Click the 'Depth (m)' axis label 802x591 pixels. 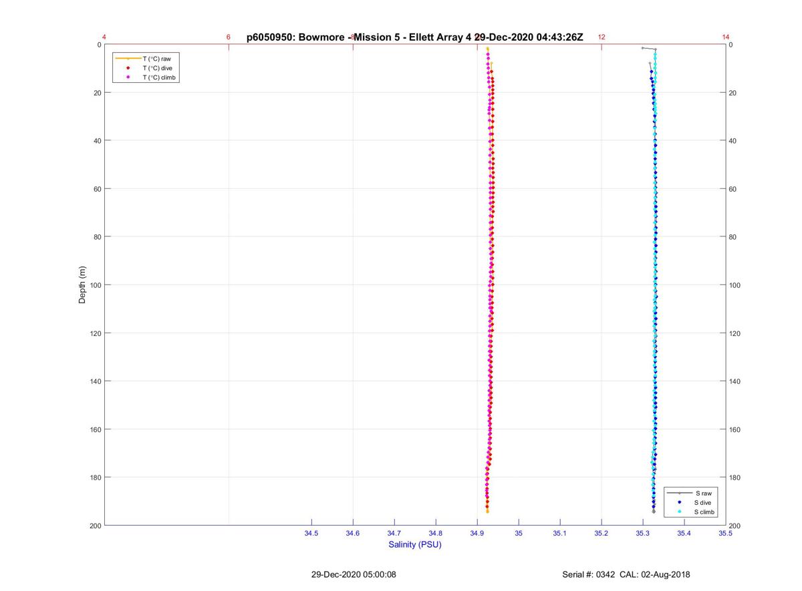point(83,285)
